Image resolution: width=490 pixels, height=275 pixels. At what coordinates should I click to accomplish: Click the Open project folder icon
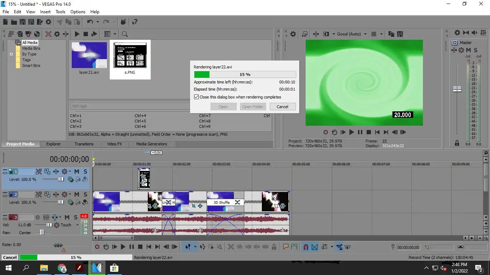point(14,22)
